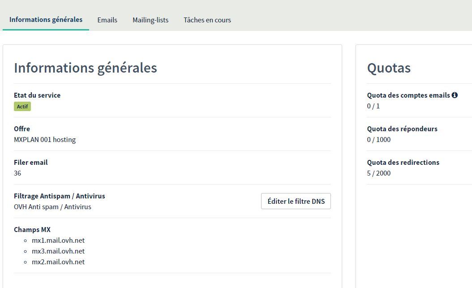The height and width of the screenshot is (288, 472).
Task: Click the Quotas panel heading
Action: [389, 68]
